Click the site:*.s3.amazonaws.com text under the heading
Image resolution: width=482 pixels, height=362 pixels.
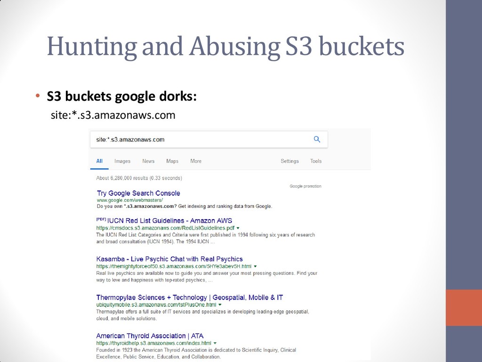[x=113, y=115]
